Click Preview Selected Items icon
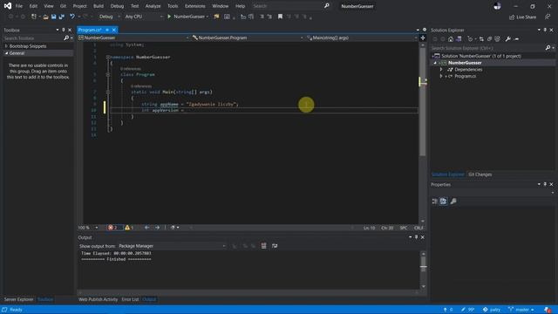The image size is (558, 314). point(517,39)
